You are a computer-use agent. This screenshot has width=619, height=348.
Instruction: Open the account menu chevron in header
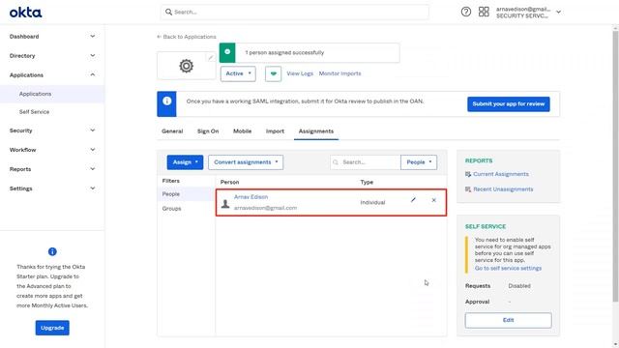559,12
